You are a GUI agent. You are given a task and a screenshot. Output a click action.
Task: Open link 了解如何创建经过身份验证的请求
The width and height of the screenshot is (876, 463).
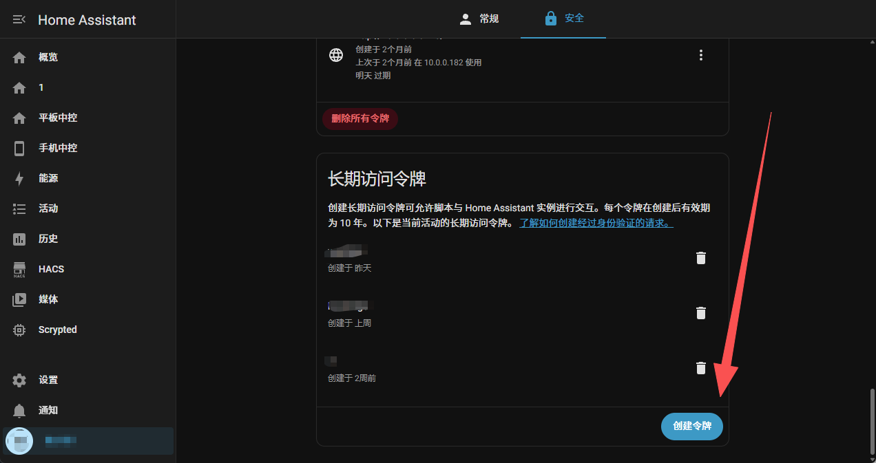coord(596,224)
